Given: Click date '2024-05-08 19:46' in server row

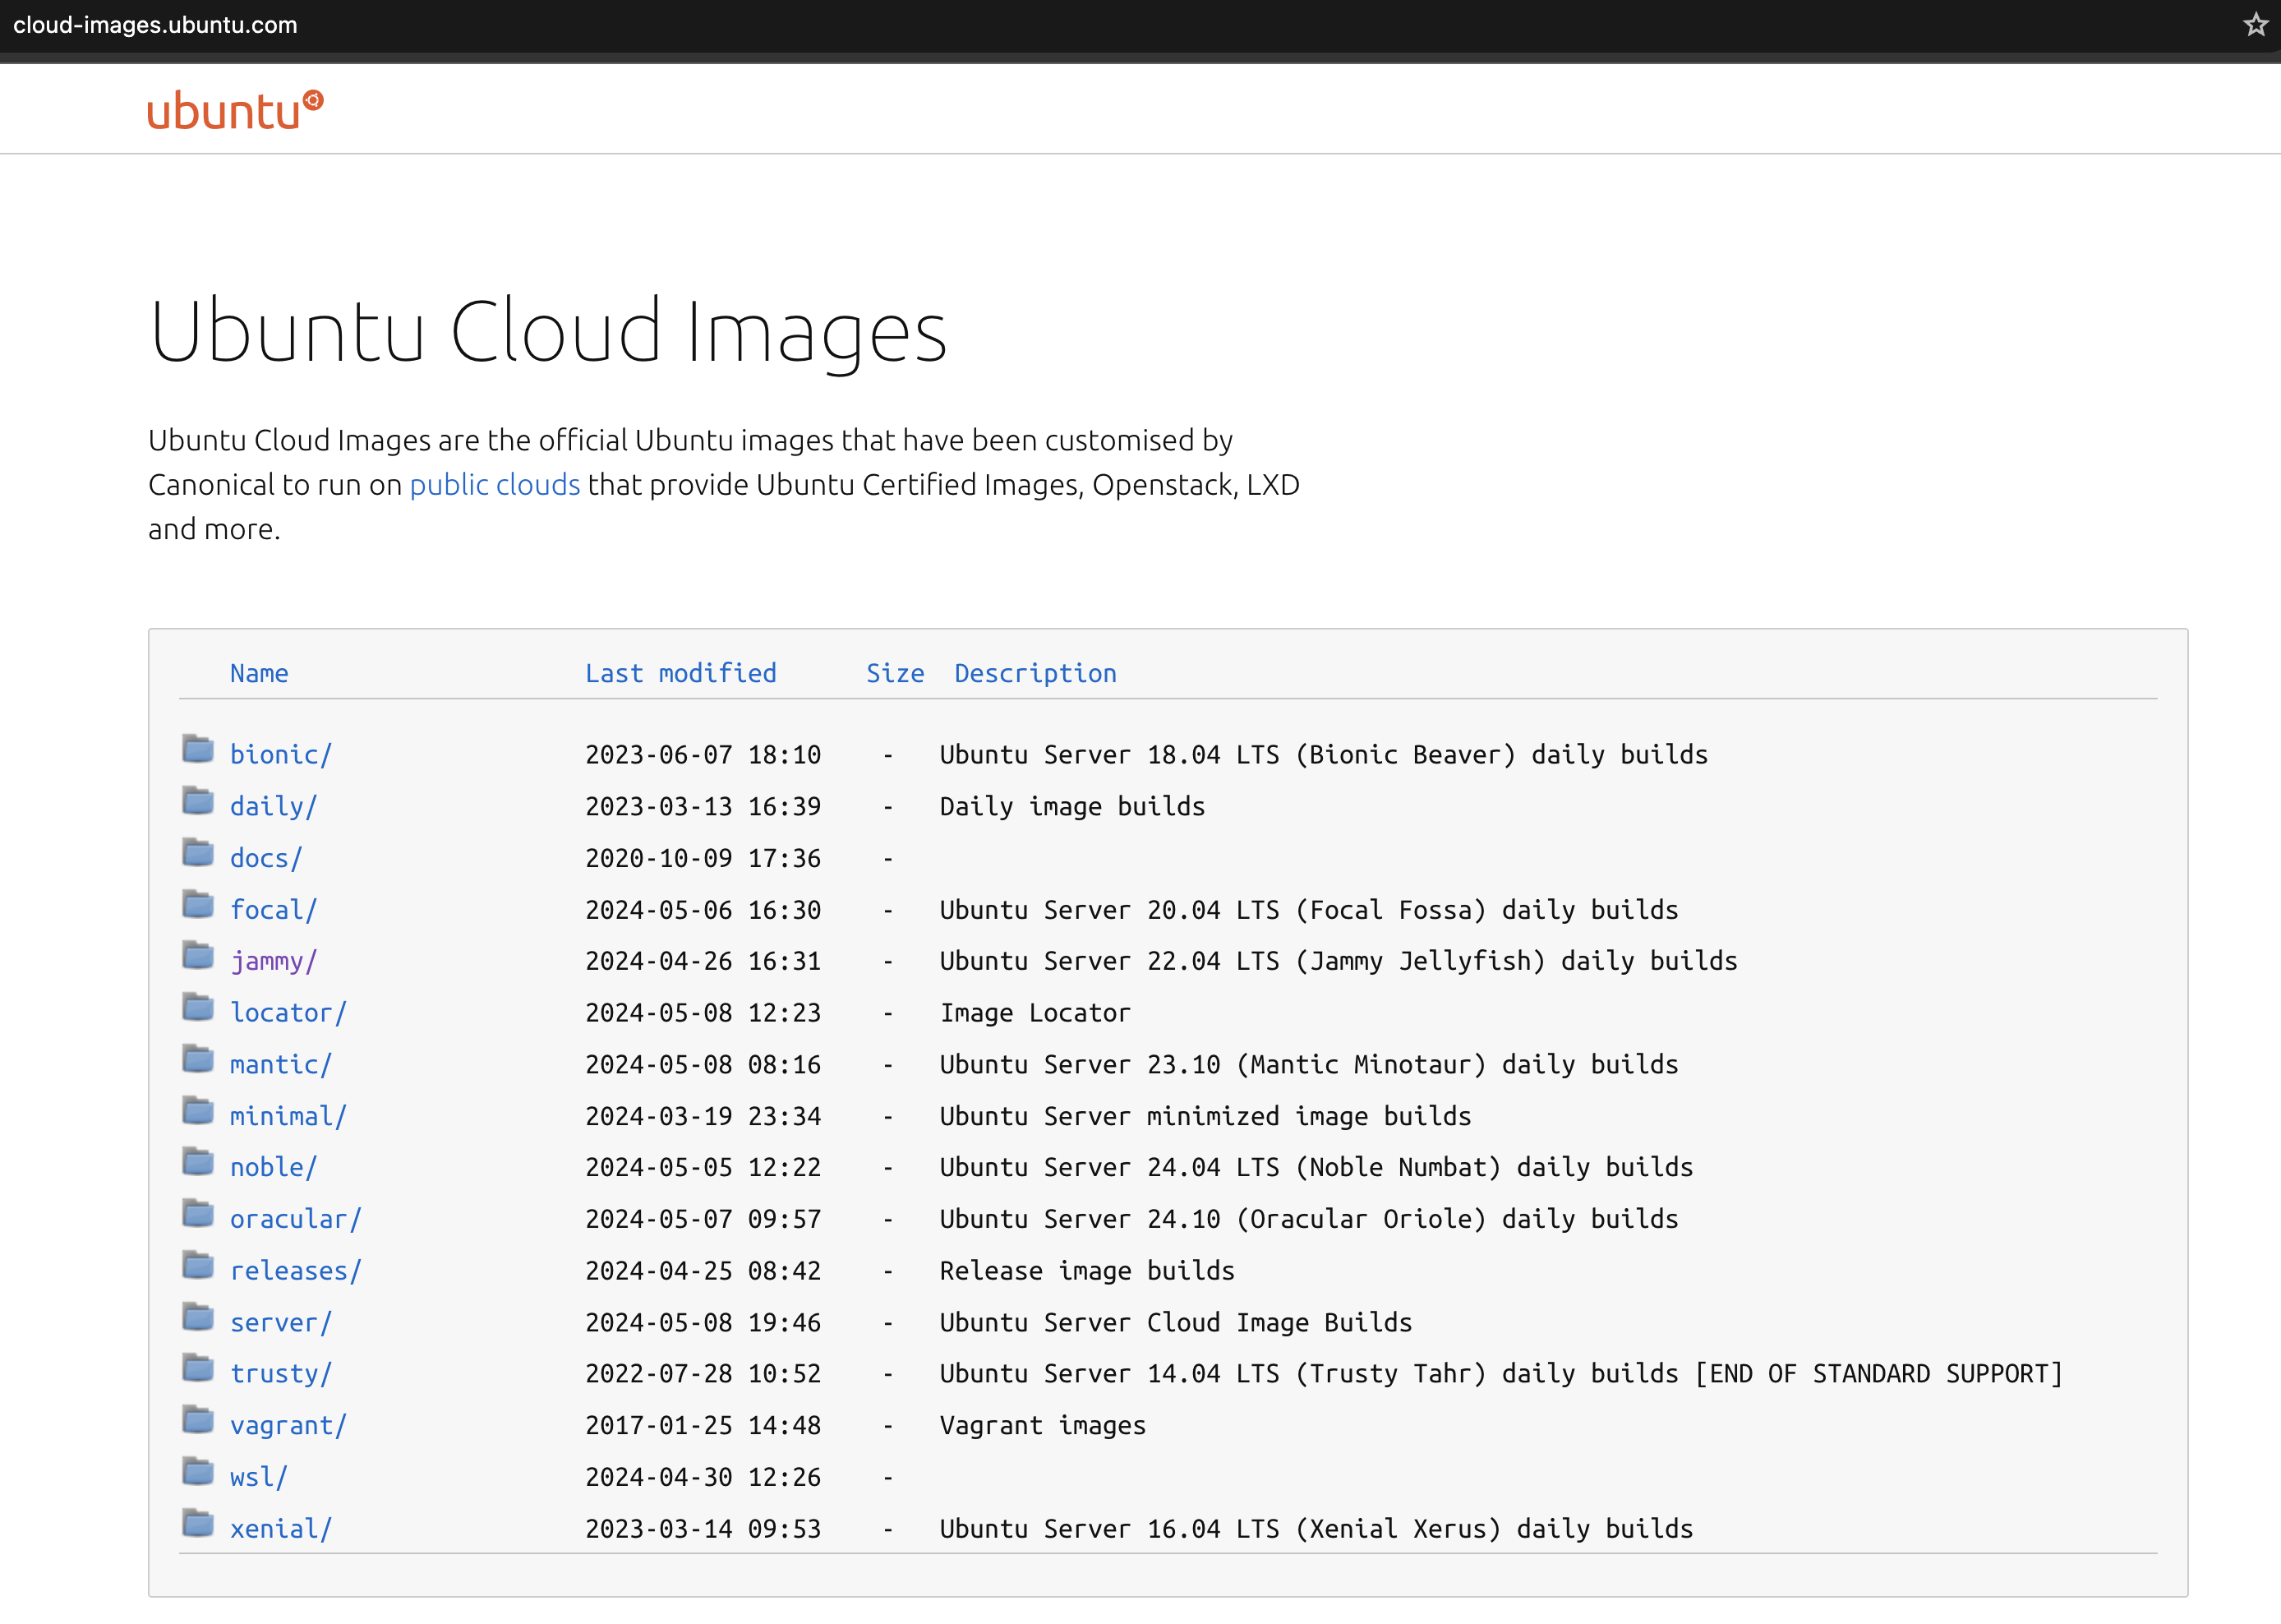Looking at the screenshot, I should 703,1323.
